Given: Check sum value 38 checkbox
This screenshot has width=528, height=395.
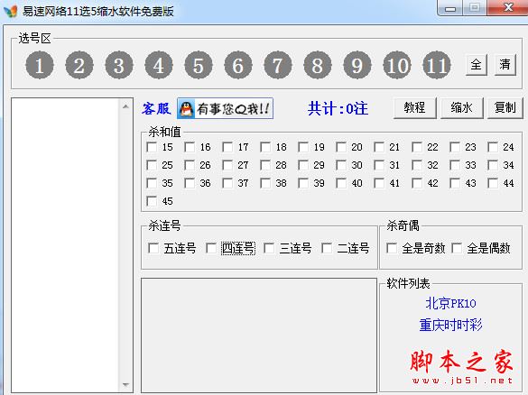Looking at the screenshot, I should pos(265,183).
